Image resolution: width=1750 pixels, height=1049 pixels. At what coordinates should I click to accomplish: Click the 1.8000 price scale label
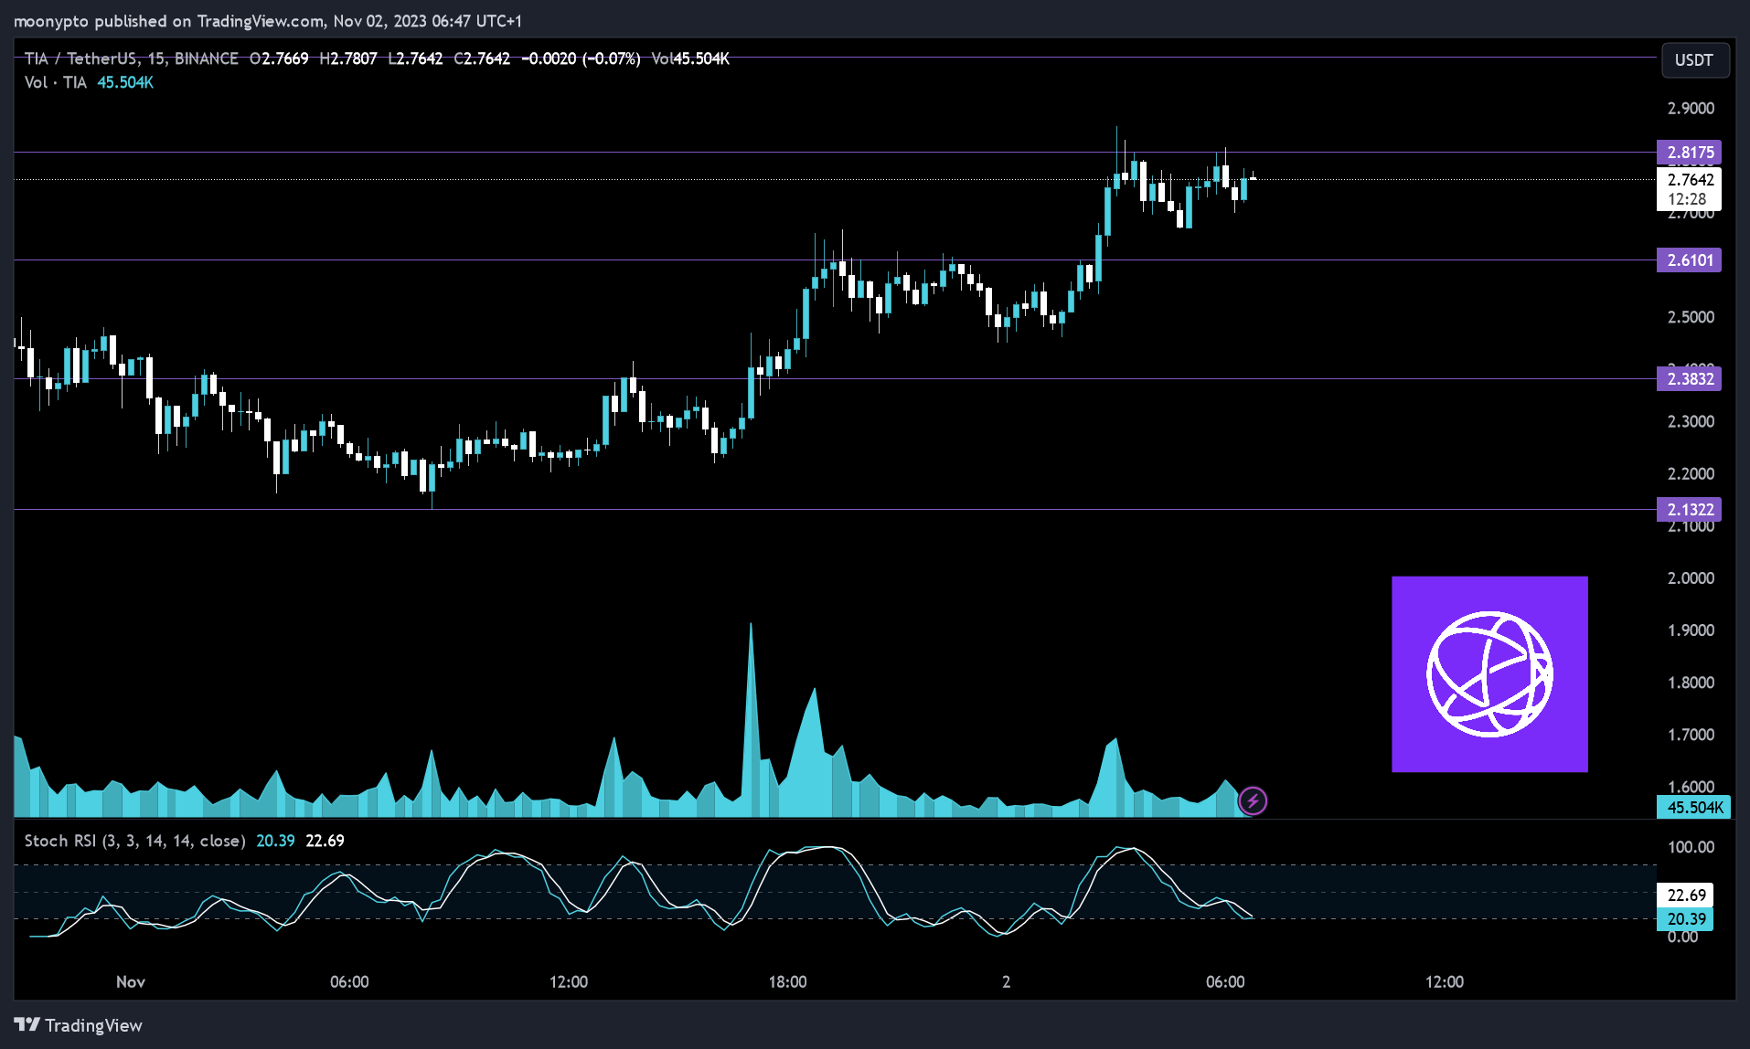tap(1691, 683)
